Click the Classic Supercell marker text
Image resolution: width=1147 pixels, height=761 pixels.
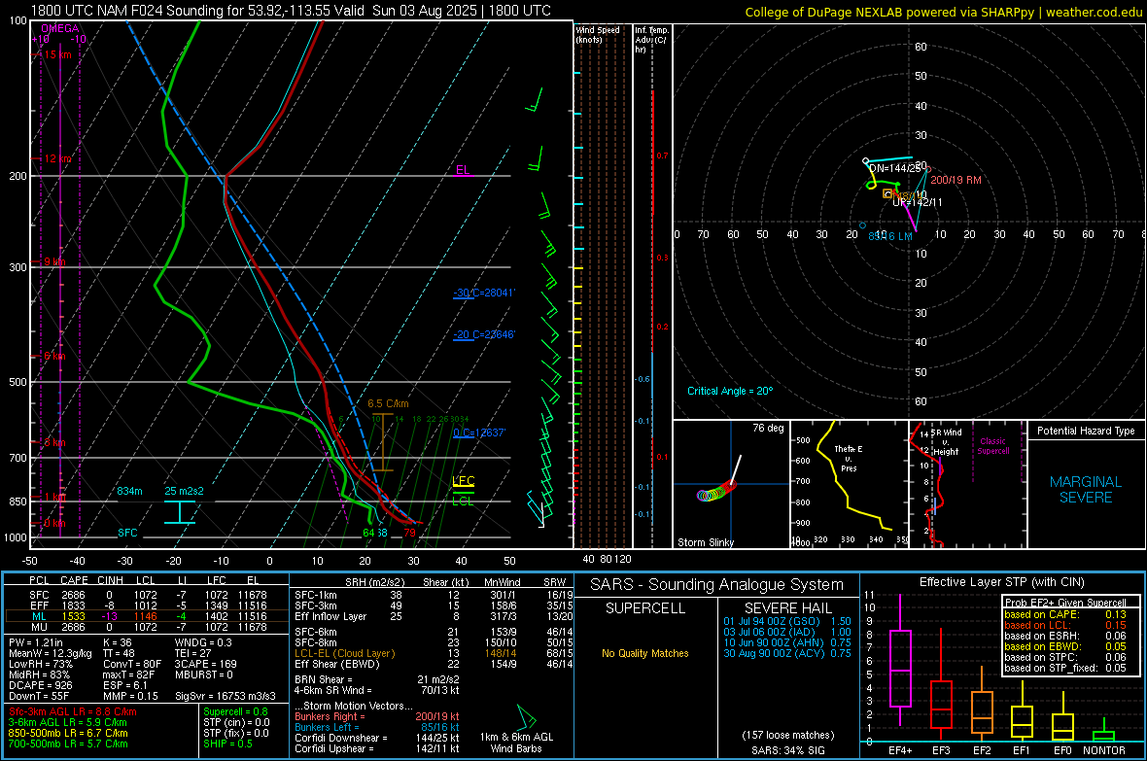pyautogui.click(x=992, y=446)
